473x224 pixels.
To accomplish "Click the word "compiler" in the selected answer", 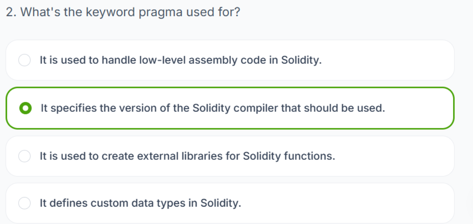I will coord(255,108).
